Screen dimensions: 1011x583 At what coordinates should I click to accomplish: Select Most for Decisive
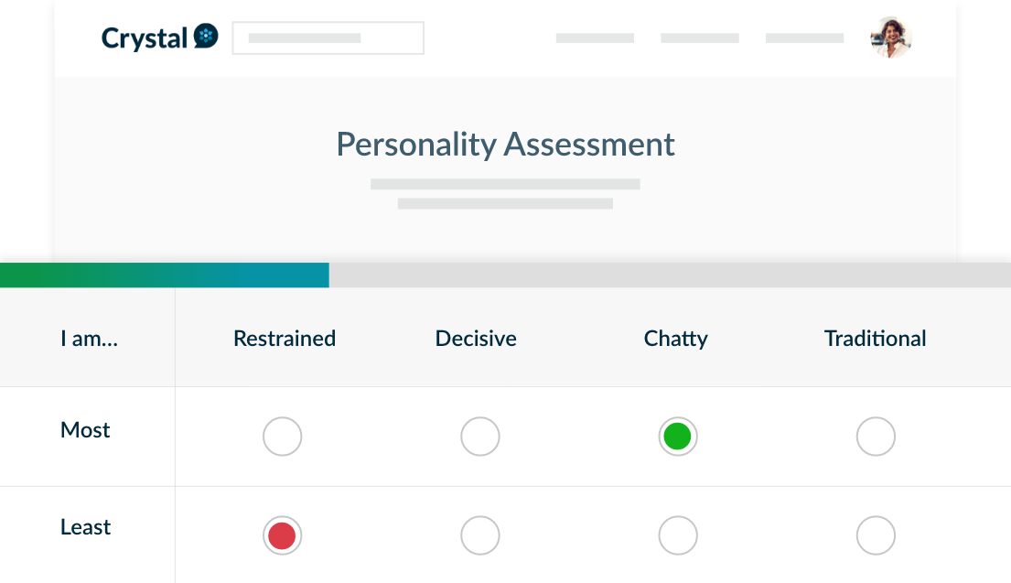479,437
